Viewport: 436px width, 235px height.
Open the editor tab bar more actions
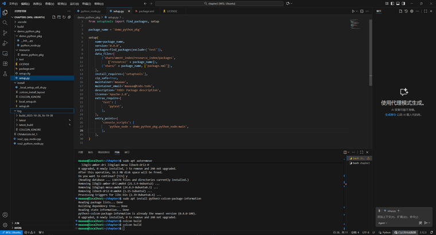pyautogui.click(x=367, y=11)
